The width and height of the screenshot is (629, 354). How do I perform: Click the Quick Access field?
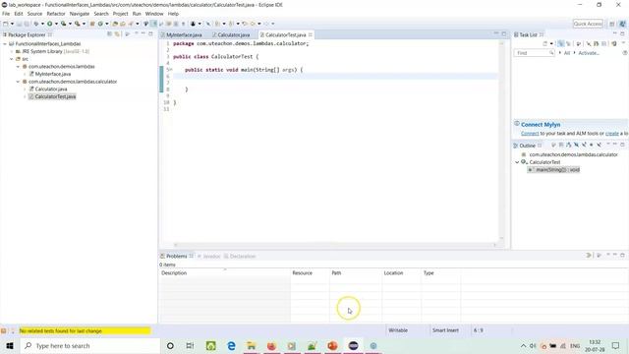[x=588, y=24]
